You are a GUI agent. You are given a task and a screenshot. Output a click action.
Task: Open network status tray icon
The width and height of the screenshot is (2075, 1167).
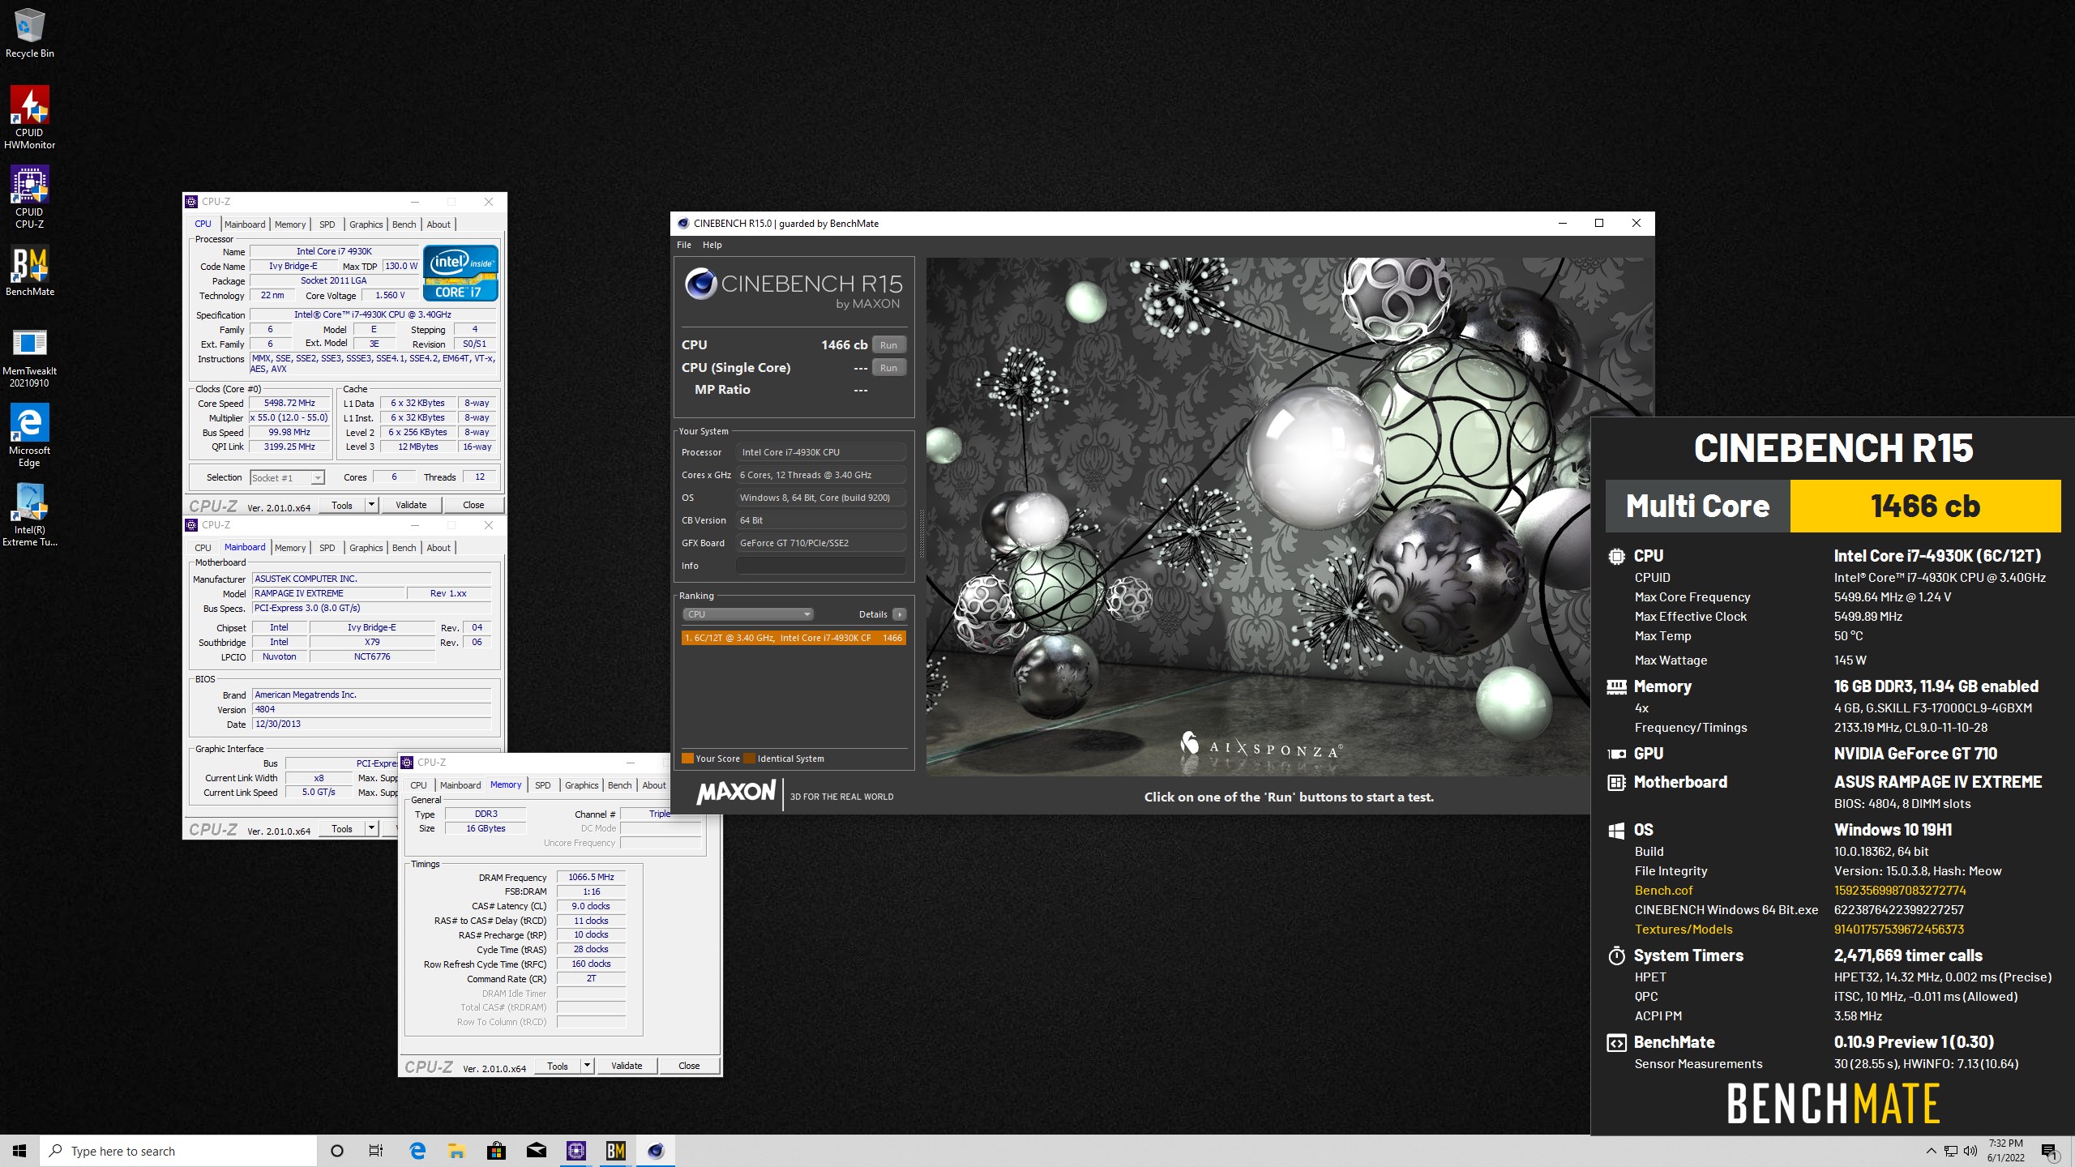click(1951, 1151)
